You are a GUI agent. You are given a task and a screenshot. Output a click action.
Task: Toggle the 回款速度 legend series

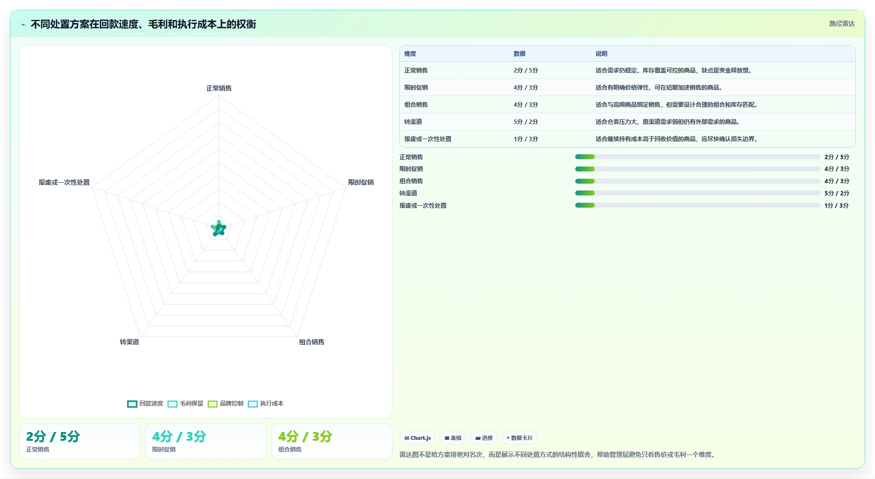[x=145, y=404]
